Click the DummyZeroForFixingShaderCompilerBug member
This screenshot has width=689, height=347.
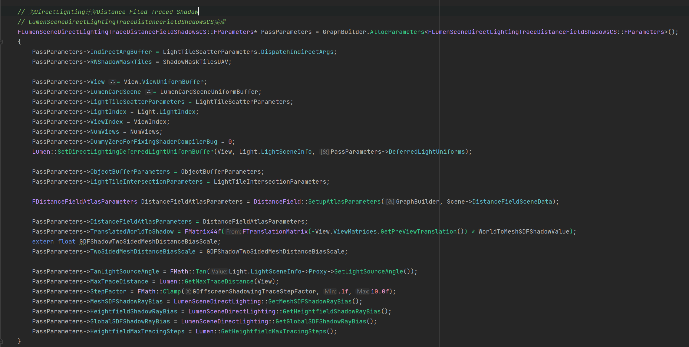(x=153, y=142)
